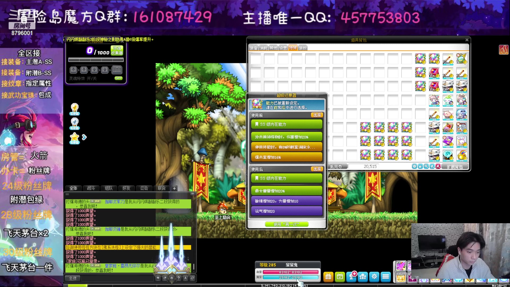The image size is (510, 287).
Task: Click the blue MP bar 25182/25182
Action: coord(291,277)
